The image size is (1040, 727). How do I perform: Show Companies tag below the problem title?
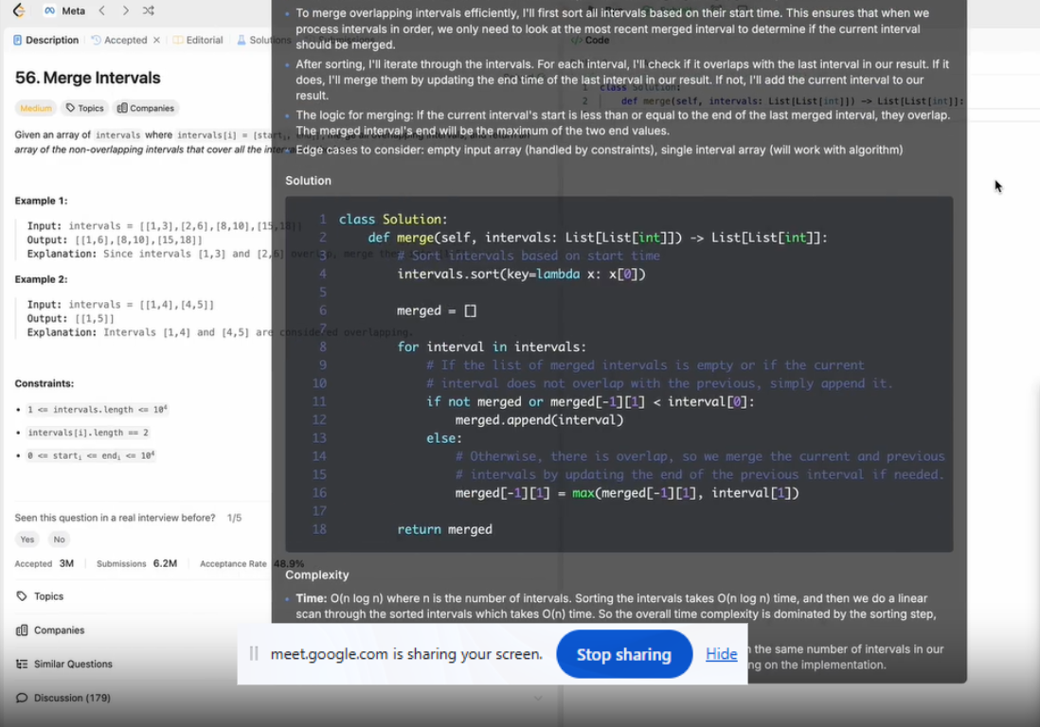[x=146, y=108]
